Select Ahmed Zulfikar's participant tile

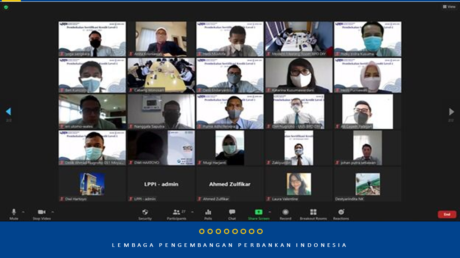pos(230,184)
